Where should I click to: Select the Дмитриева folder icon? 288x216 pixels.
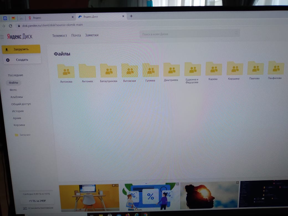171,70
